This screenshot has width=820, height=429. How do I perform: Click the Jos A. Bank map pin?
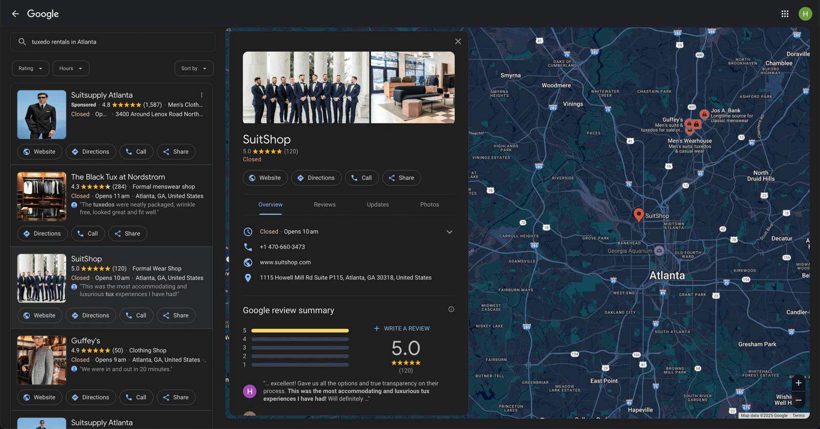tap(705, 114)
